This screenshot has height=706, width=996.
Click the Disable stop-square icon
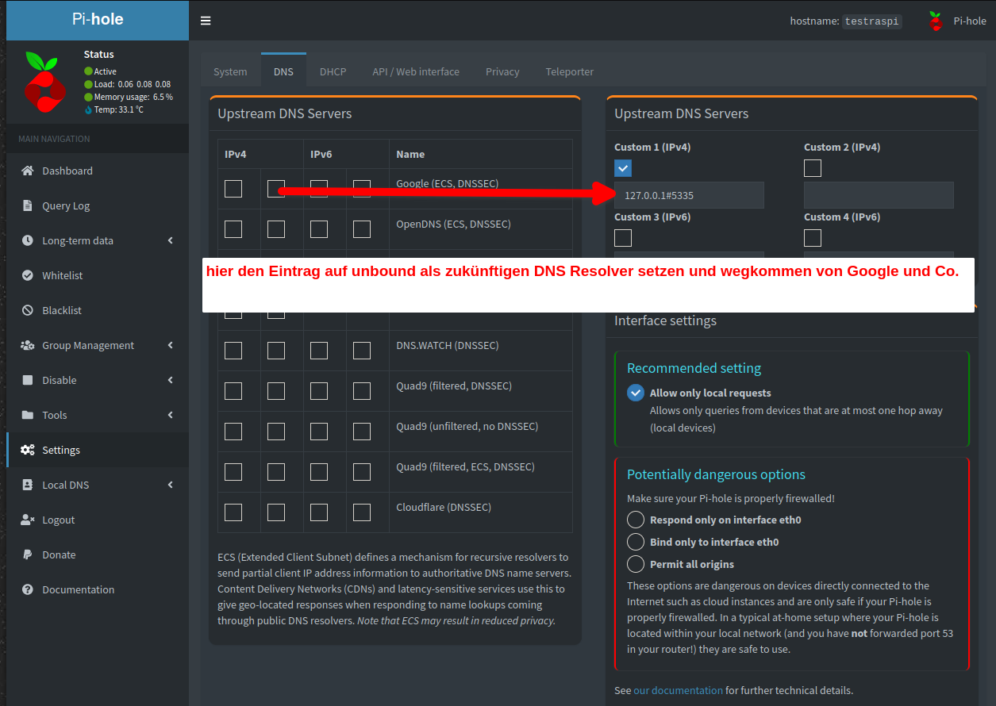(28, 380)
